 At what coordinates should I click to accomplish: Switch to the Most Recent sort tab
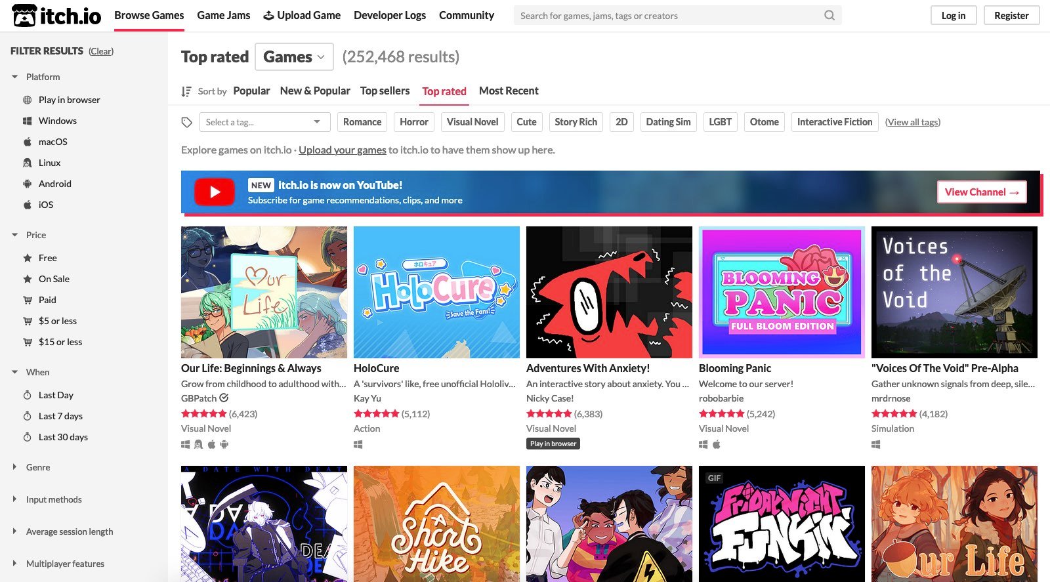click(x=509, y=91)
